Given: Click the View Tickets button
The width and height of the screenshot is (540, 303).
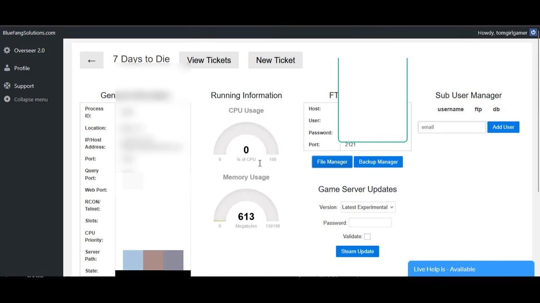Looking at the screenshot, I should tap(209, 60).
